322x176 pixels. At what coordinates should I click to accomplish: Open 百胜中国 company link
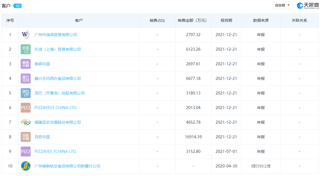tap(42, 137)
